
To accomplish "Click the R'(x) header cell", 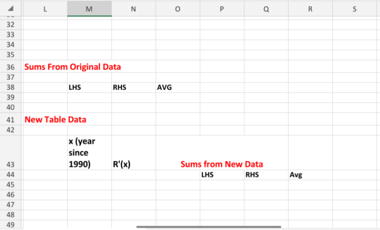I will click(133, 153).
